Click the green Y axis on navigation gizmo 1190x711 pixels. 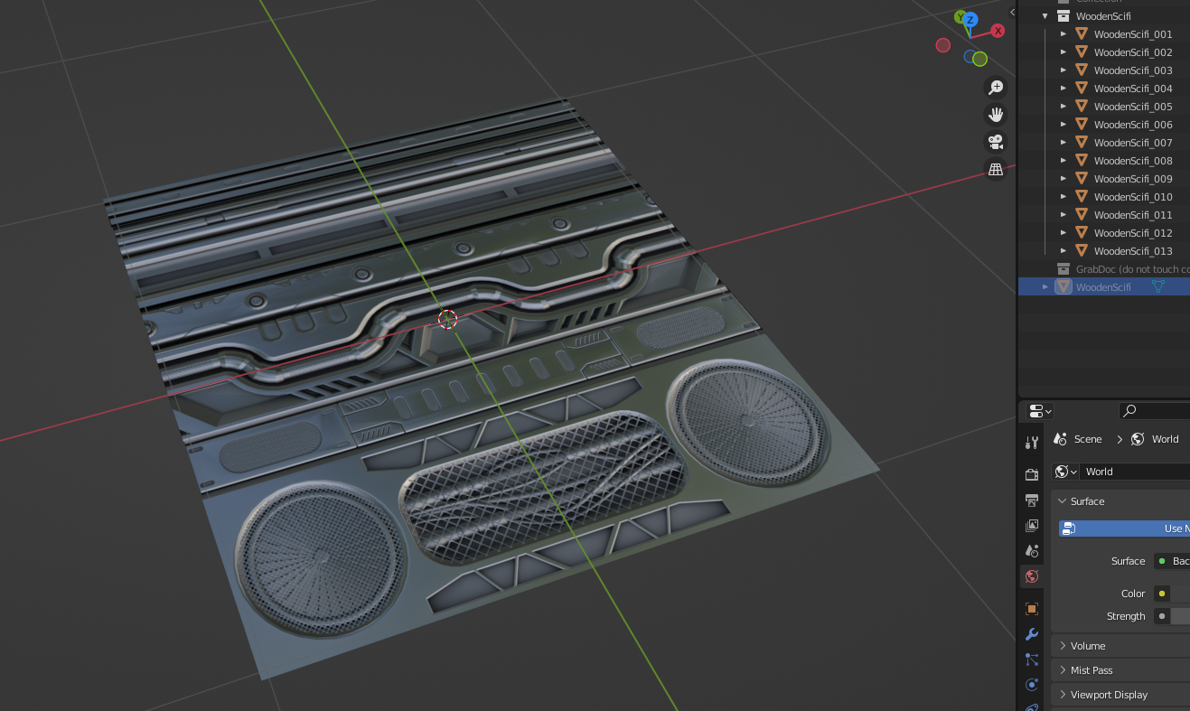tap(960, 17)
